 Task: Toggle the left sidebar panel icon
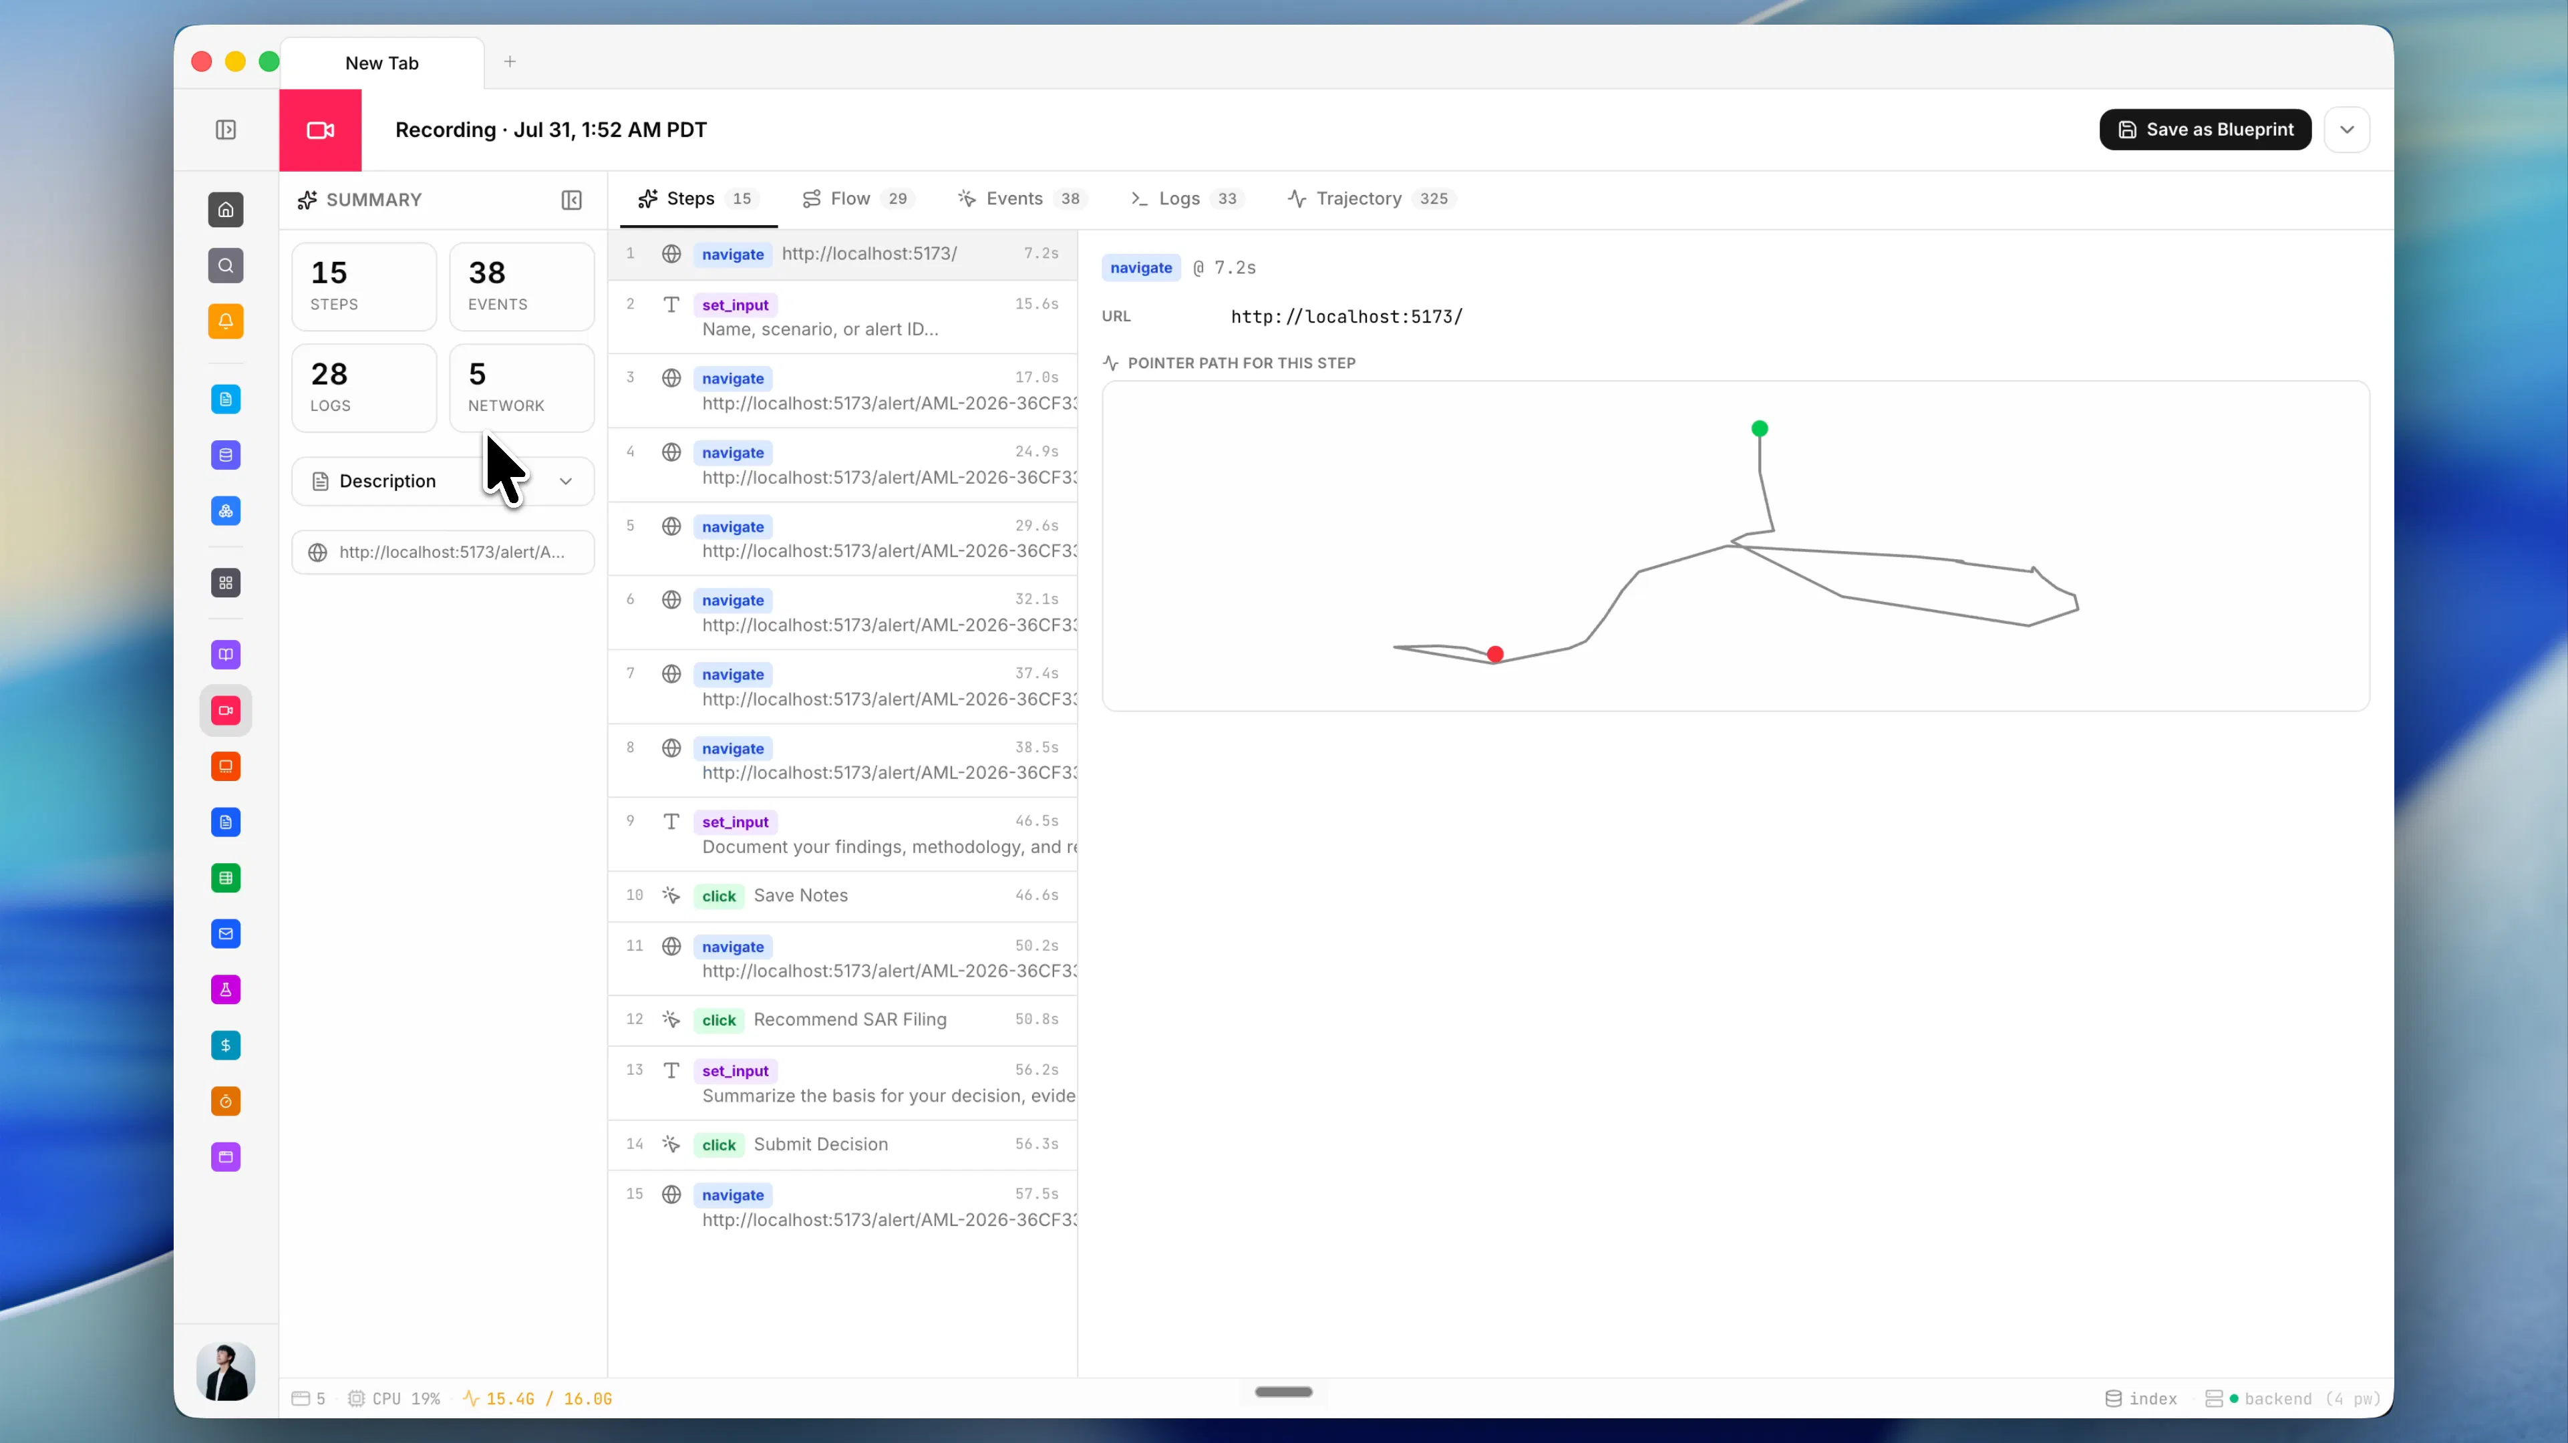click(226, 130)
